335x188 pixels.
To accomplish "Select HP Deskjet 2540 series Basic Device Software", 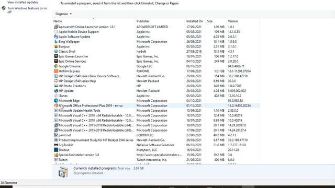I will tap(89, 76).
